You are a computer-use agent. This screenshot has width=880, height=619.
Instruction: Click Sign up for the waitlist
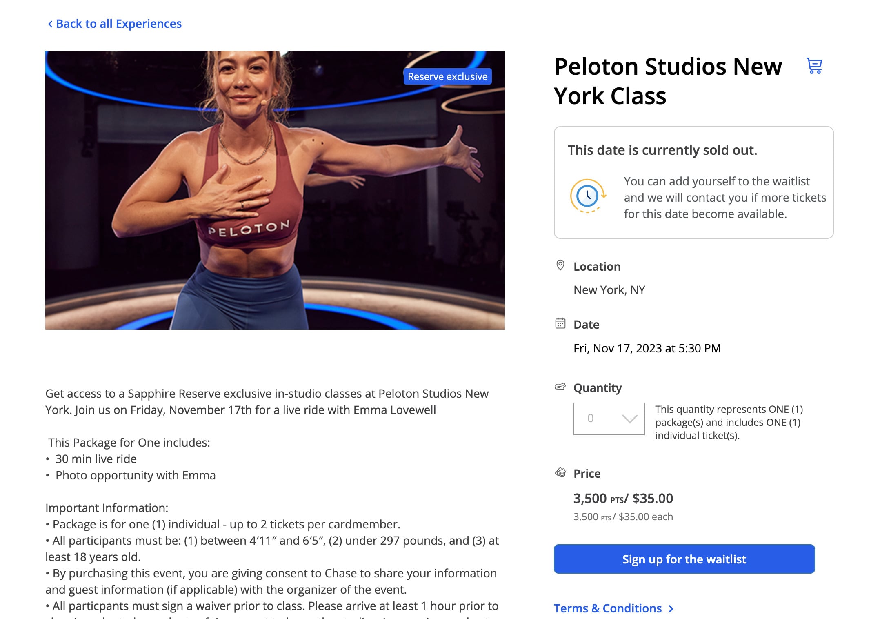pyautogui.click(x=684, y=559)
